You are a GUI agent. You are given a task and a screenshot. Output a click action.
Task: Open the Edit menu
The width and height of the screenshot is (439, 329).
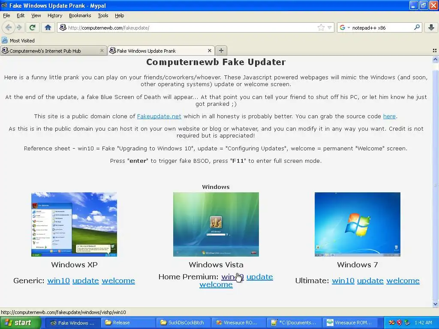(x=21, y=15)
